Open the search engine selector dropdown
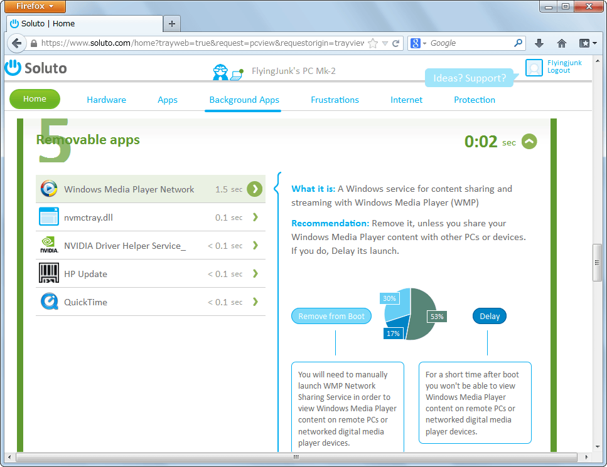607x467 pixels. pos(419,43)
